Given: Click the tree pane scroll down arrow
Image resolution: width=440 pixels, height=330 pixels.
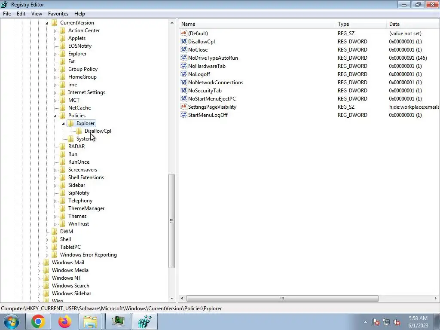Looking at the screenshot, I should click(x=172, y=299).
